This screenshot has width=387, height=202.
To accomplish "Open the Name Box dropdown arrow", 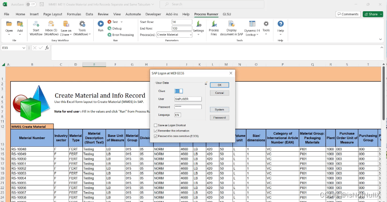I will (x=24, y=48).
